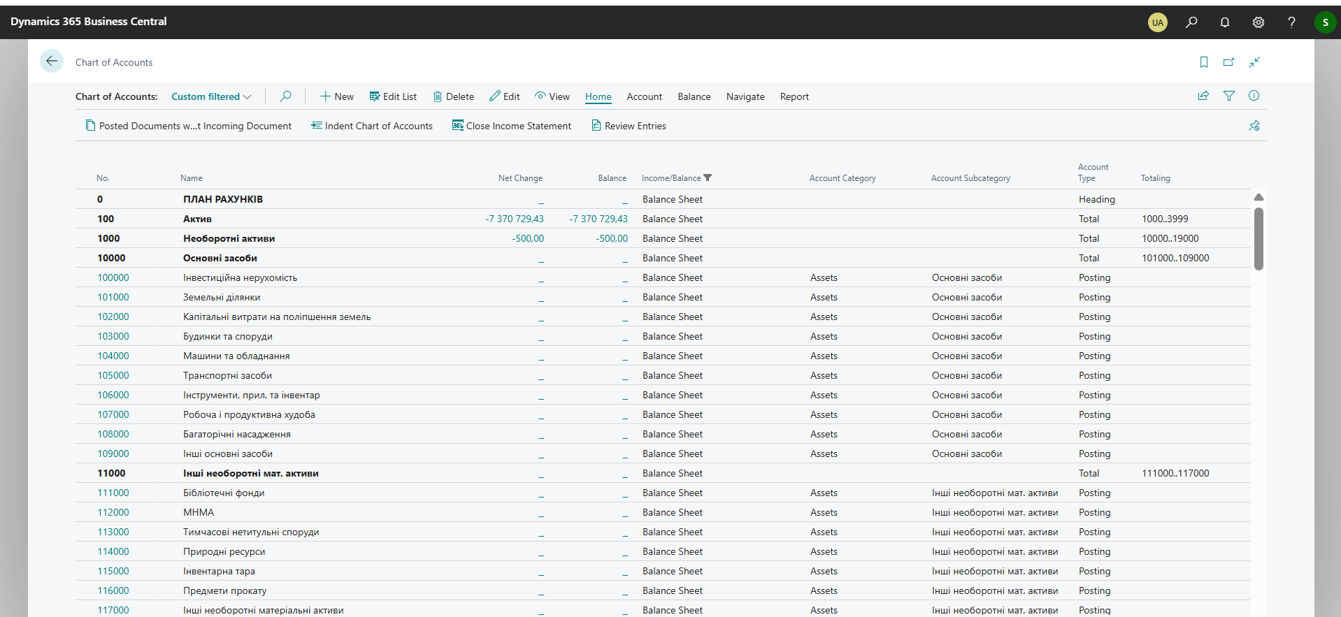Click the share icon
1341x617 pixels.
point(1203,96)
